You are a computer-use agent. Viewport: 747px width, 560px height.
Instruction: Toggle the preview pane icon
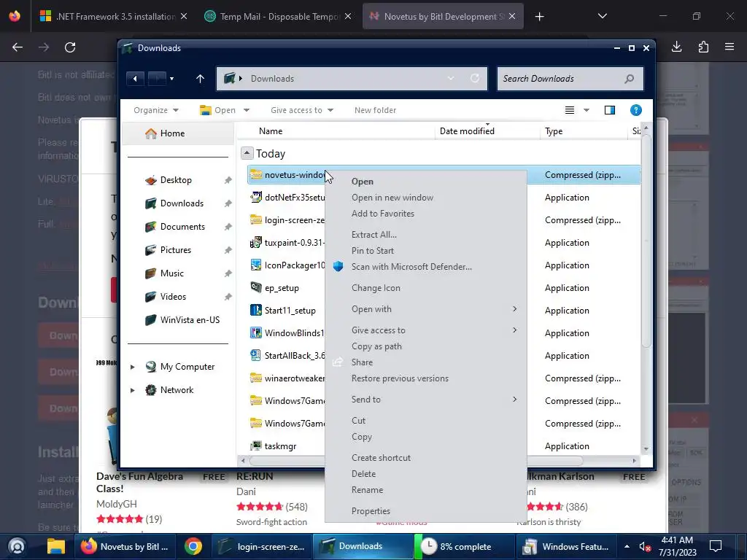pyautogui.click(x=610, y=110)
